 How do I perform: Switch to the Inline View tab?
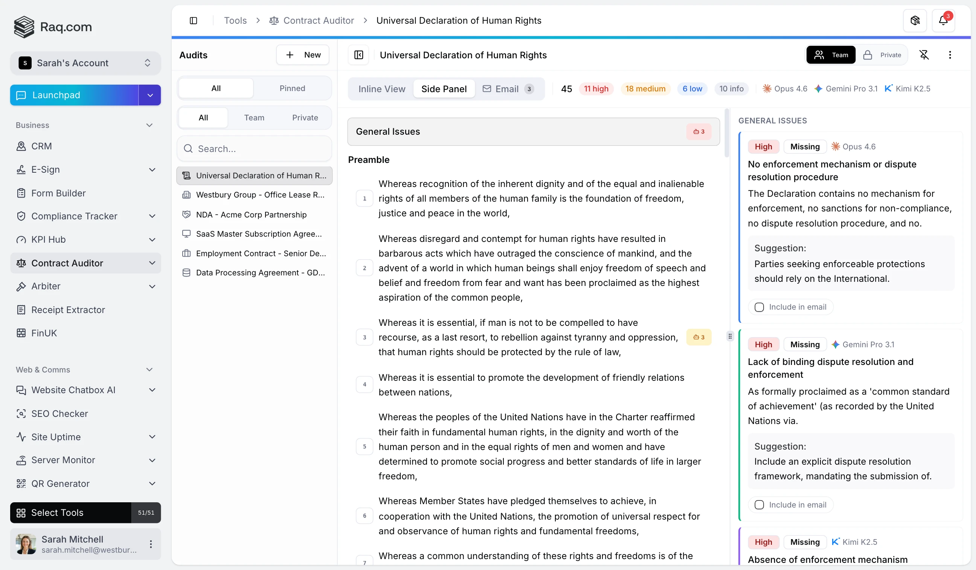point(381,89)
